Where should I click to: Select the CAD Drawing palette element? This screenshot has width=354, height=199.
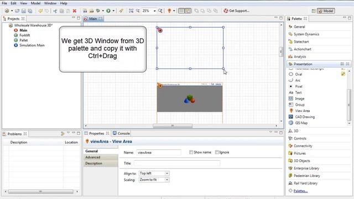305,117
